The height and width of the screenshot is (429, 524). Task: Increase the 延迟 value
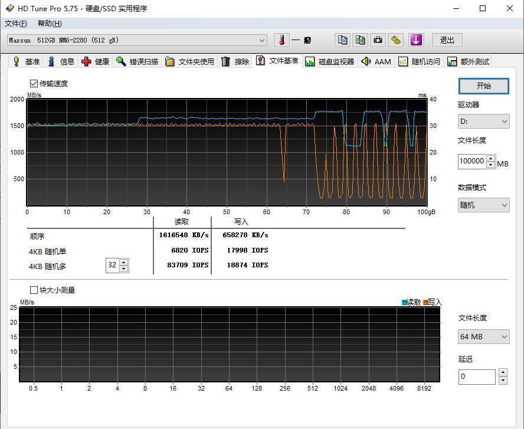[x=503, y=372]
